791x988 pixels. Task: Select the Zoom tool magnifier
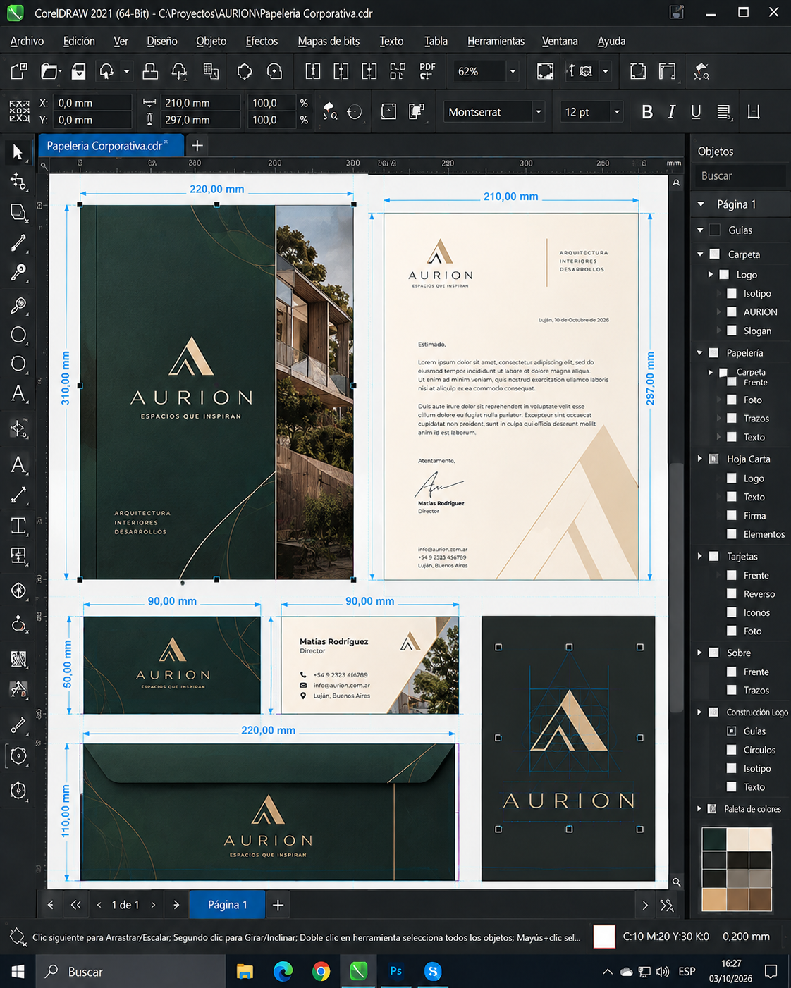pyautogui.click(x=18, y=304)
